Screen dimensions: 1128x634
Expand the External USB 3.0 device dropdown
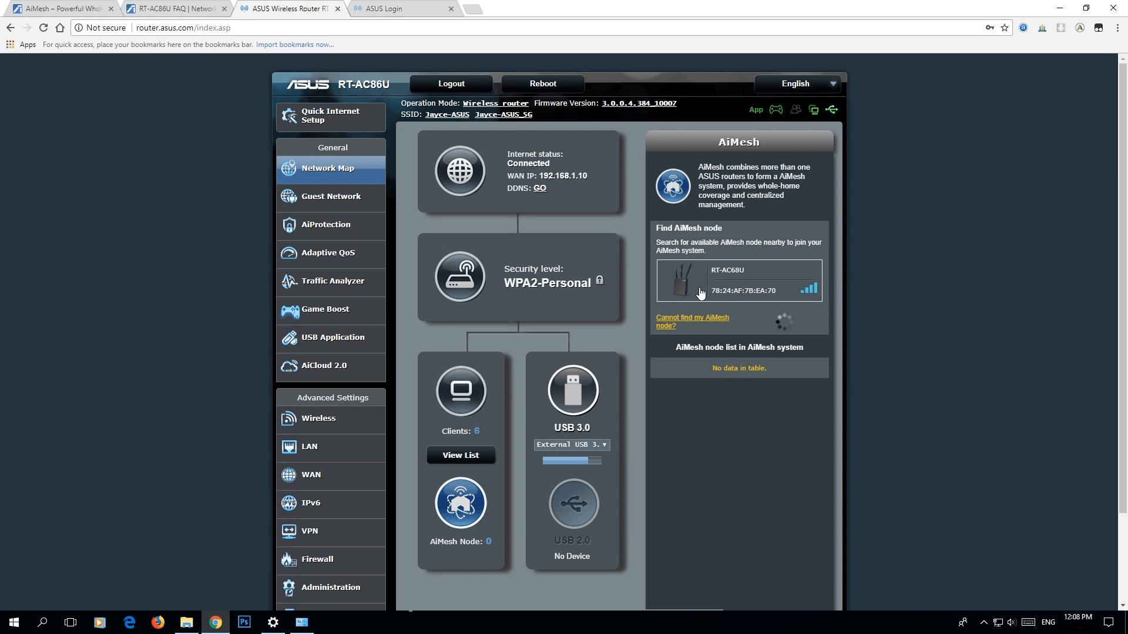(572, 445)
